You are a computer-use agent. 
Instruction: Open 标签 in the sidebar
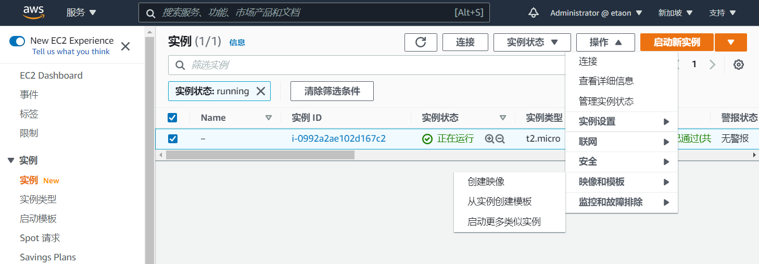pos(29,114)
